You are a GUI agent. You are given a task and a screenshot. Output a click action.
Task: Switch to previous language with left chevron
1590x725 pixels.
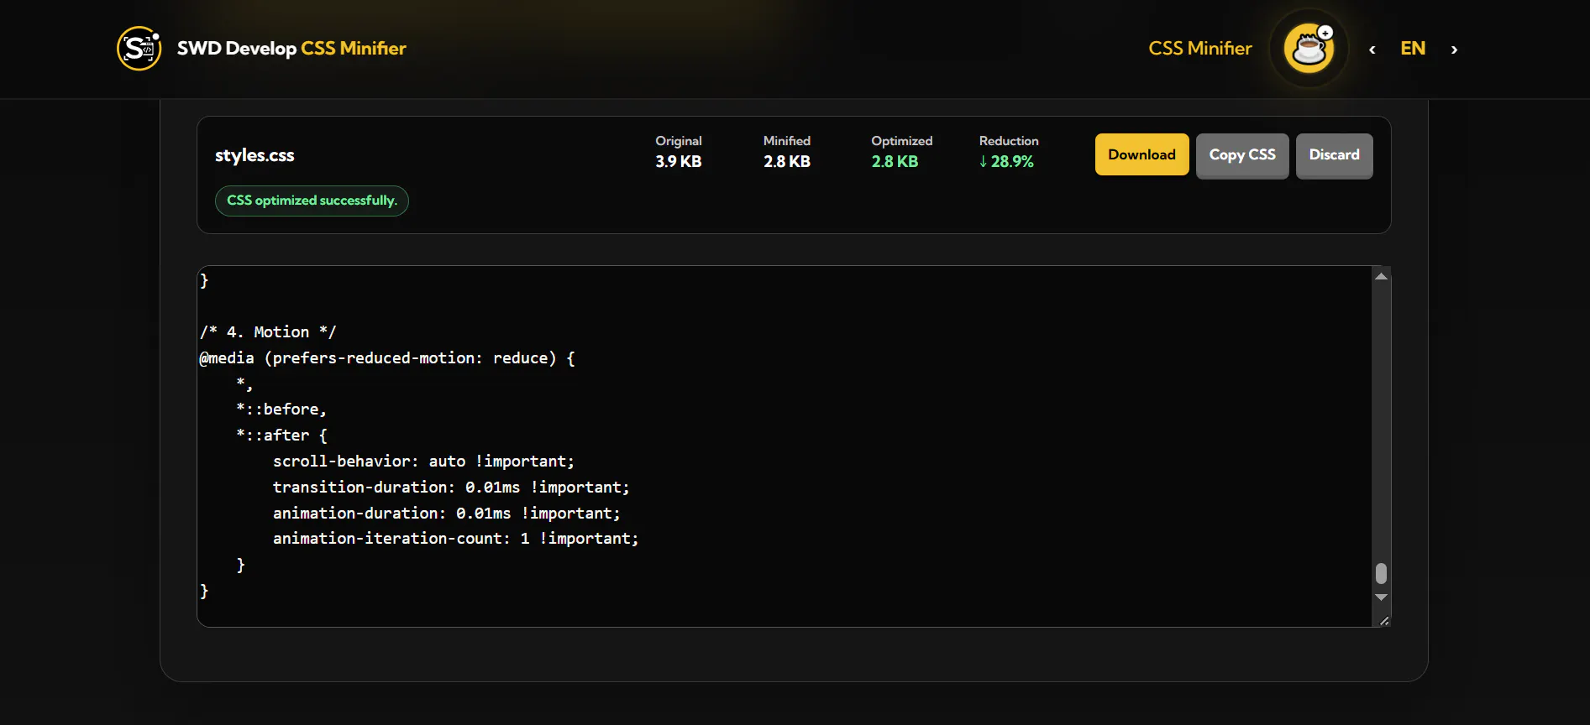point(1372,50)
